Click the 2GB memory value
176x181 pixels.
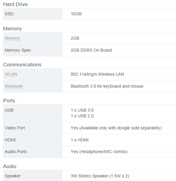click(x=75, y=38)
